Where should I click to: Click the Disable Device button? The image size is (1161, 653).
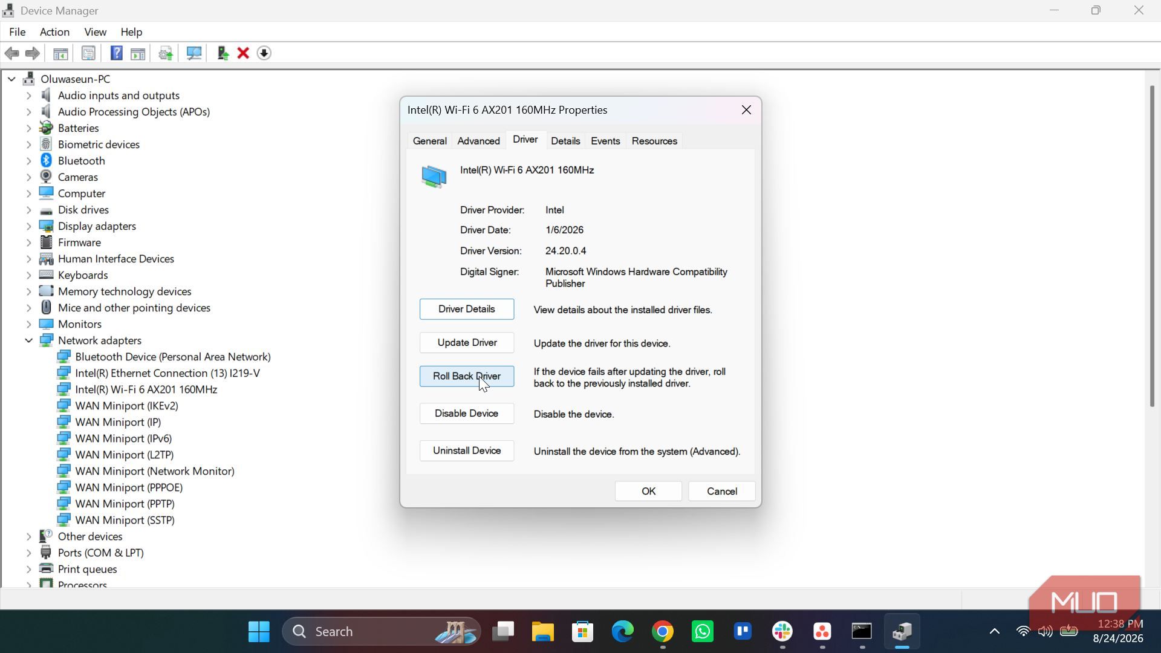coord(467,414)
